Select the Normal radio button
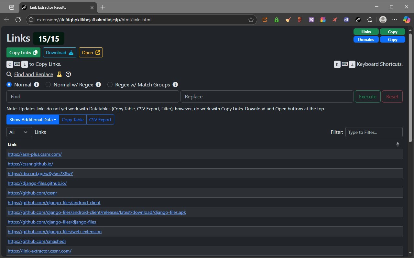This screenshot has width=414, height=258. [9, 84]
